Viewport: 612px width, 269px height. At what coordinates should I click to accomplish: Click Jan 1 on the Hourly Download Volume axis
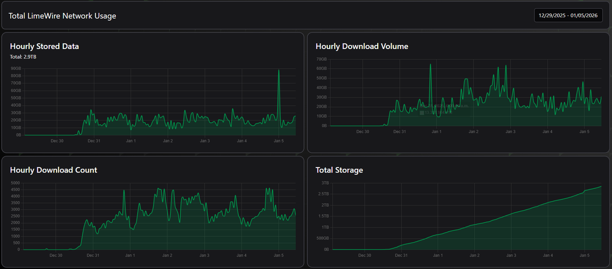tap(437, 132)
